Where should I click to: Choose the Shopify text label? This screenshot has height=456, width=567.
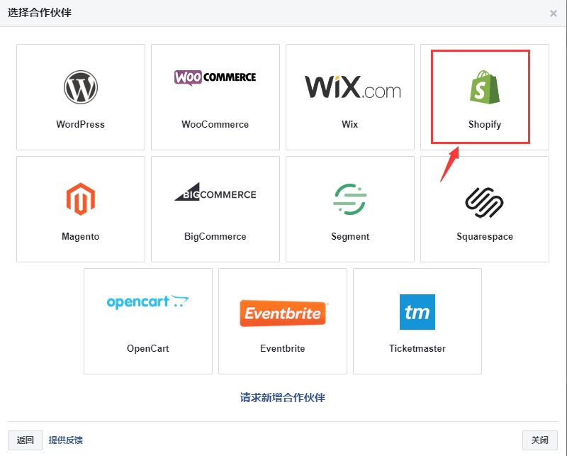click(x=485, y=125)
